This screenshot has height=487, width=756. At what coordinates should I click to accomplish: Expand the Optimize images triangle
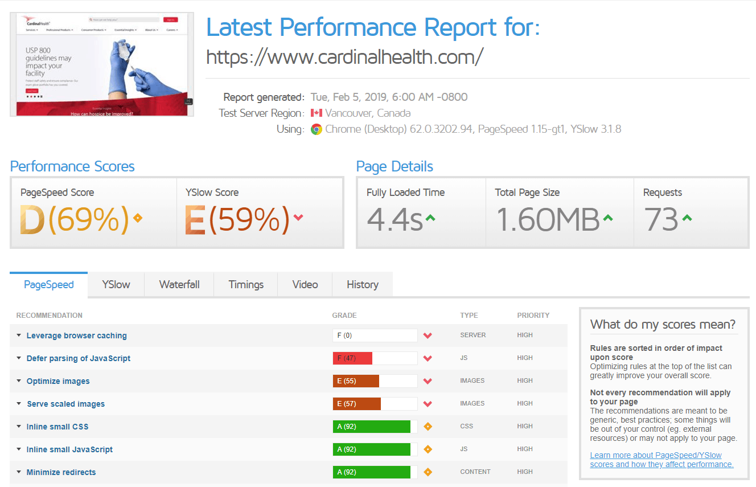point(19,381)
